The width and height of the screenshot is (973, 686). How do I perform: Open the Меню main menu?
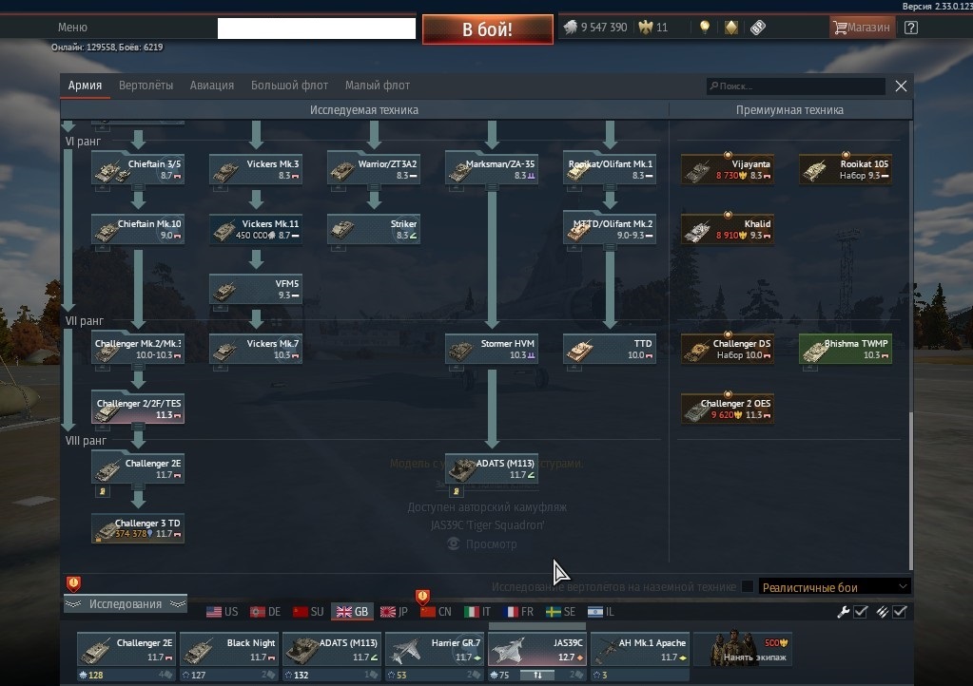pyautogui.click(x=72, y=28)
